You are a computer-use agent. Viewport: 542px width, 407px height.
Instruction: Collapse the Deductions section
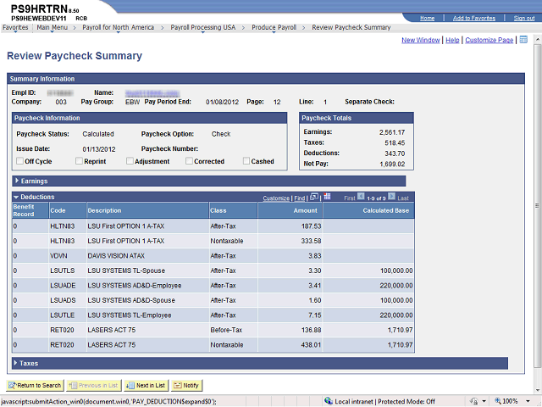pyautogui.click(x=16, y=197)
